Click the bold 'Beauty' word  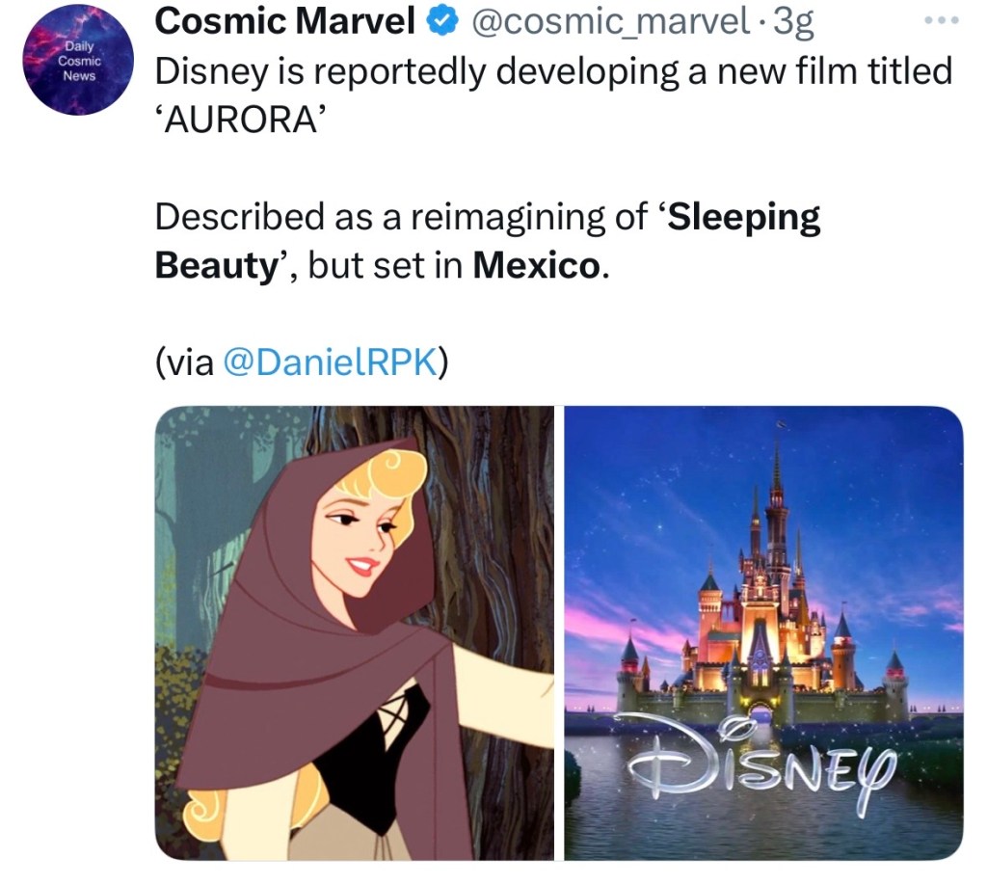coord(216,266)
